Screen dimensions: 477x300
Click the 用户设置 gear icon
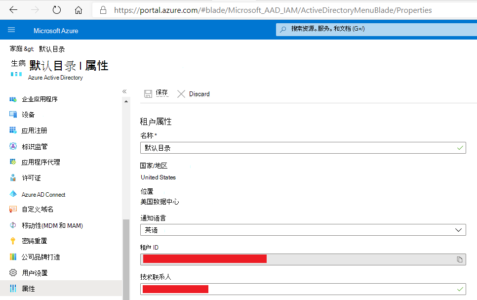point(13,273)
